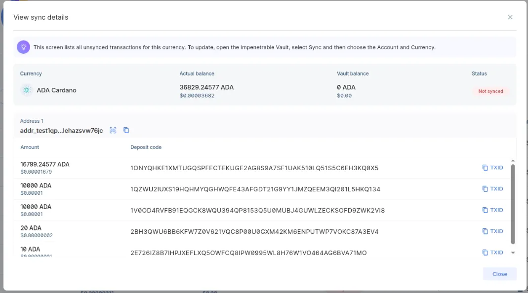
Task: Copy TXID icon for deposit code starting 1V0OD4
Action: 485,210
